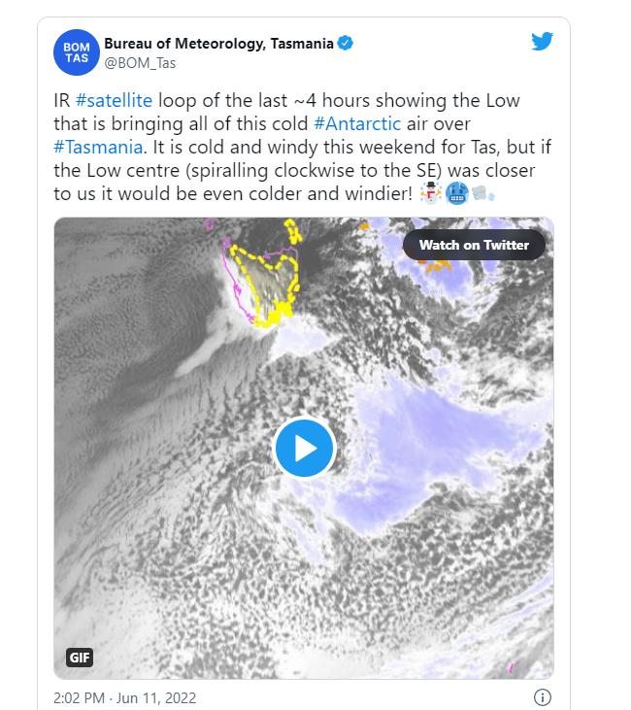Open the #satellite hashtag
The image size is (631, 710).
[114, 100]
